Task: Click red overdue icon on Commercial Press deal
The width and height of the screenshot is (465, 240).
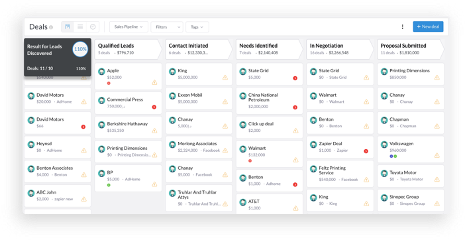Action: click(x=154, y=107)
